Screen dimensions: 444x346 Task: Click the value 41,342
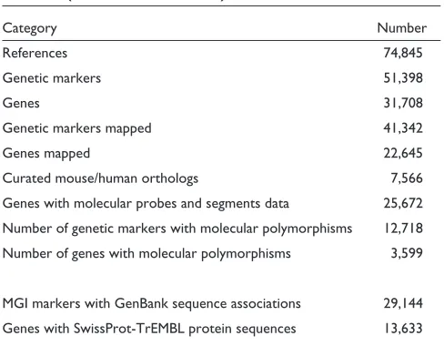pos(403,128)
